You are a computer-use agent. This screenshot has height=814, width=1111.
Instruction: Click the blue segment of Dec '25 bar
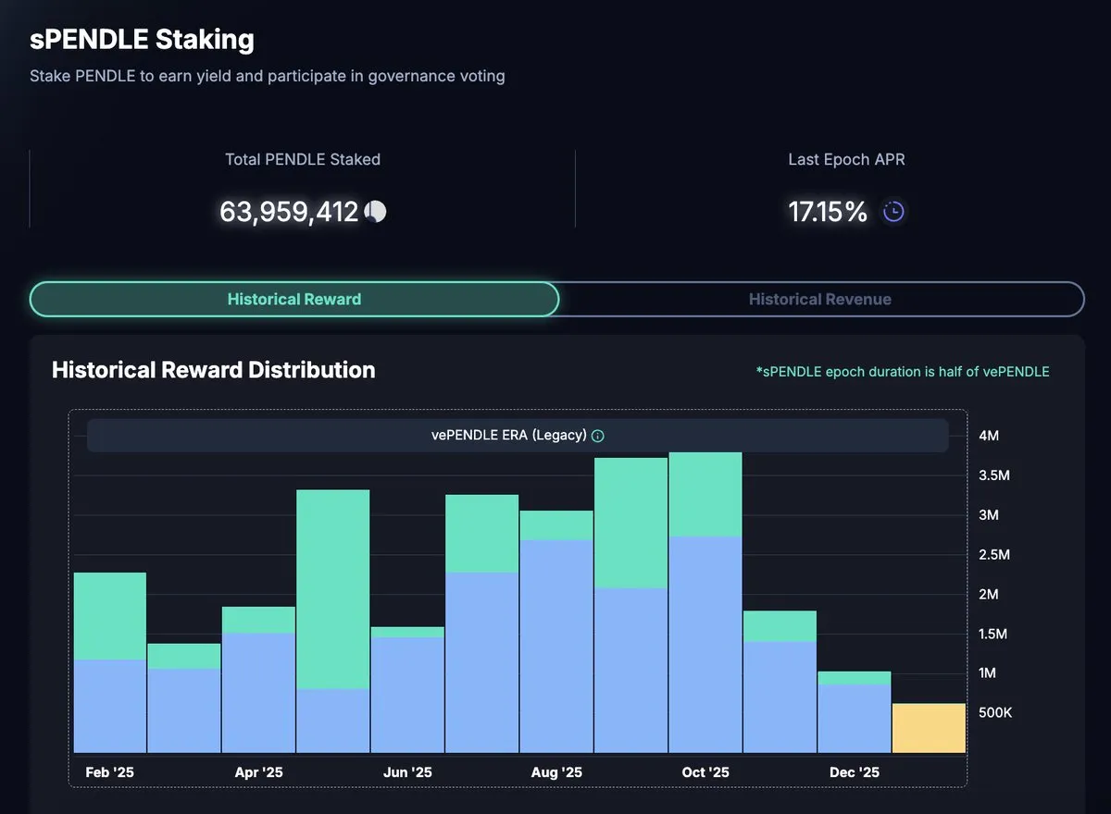[x=854, y=718]
